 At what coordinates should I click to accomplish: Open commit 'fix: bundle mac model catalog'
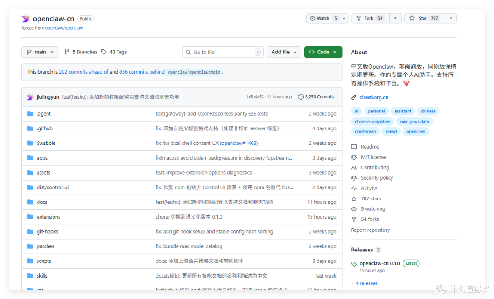[189, 246]
